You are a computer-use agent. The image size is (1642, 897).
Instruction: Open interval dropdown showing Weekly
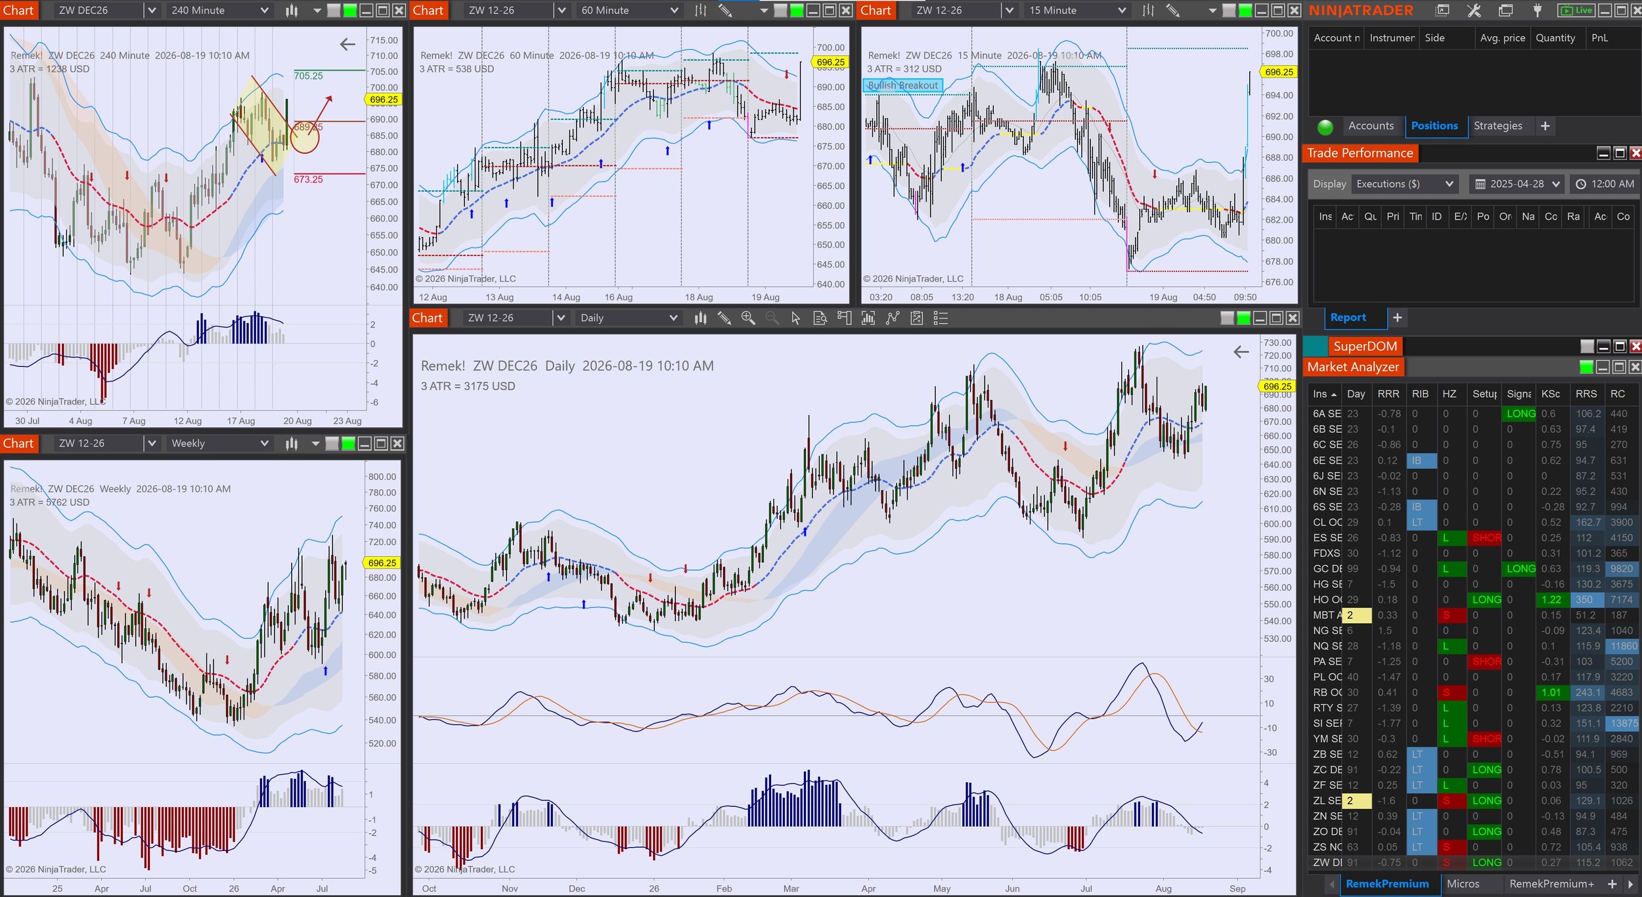219,444
